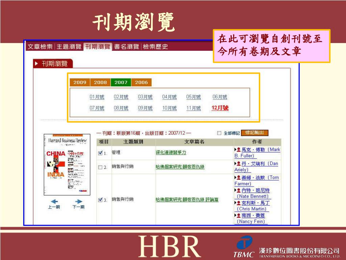
Task: Open the 11月號 issue link
Action: [194, 108]
